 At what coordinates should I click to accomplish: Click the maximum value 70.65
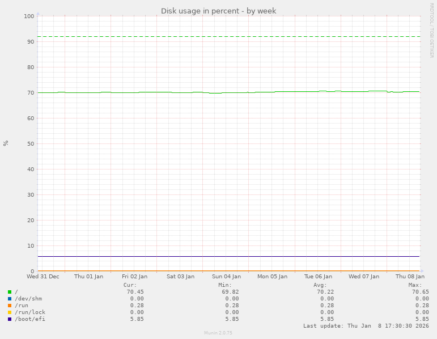(x=420, y=292)
